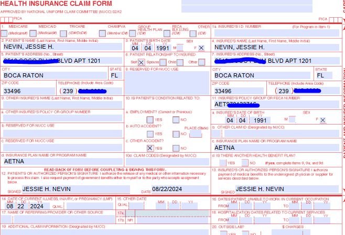Edit patient signature field JESSIE H. NEVIN
Image resolution: width=345 pixels, height=235 pixels.
(x=76, y=189)
